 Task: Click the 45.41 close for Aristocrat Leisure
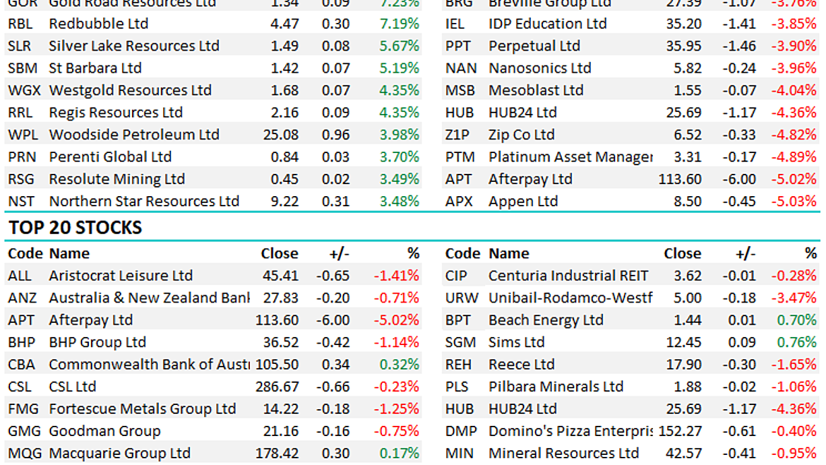click(281, 276)
